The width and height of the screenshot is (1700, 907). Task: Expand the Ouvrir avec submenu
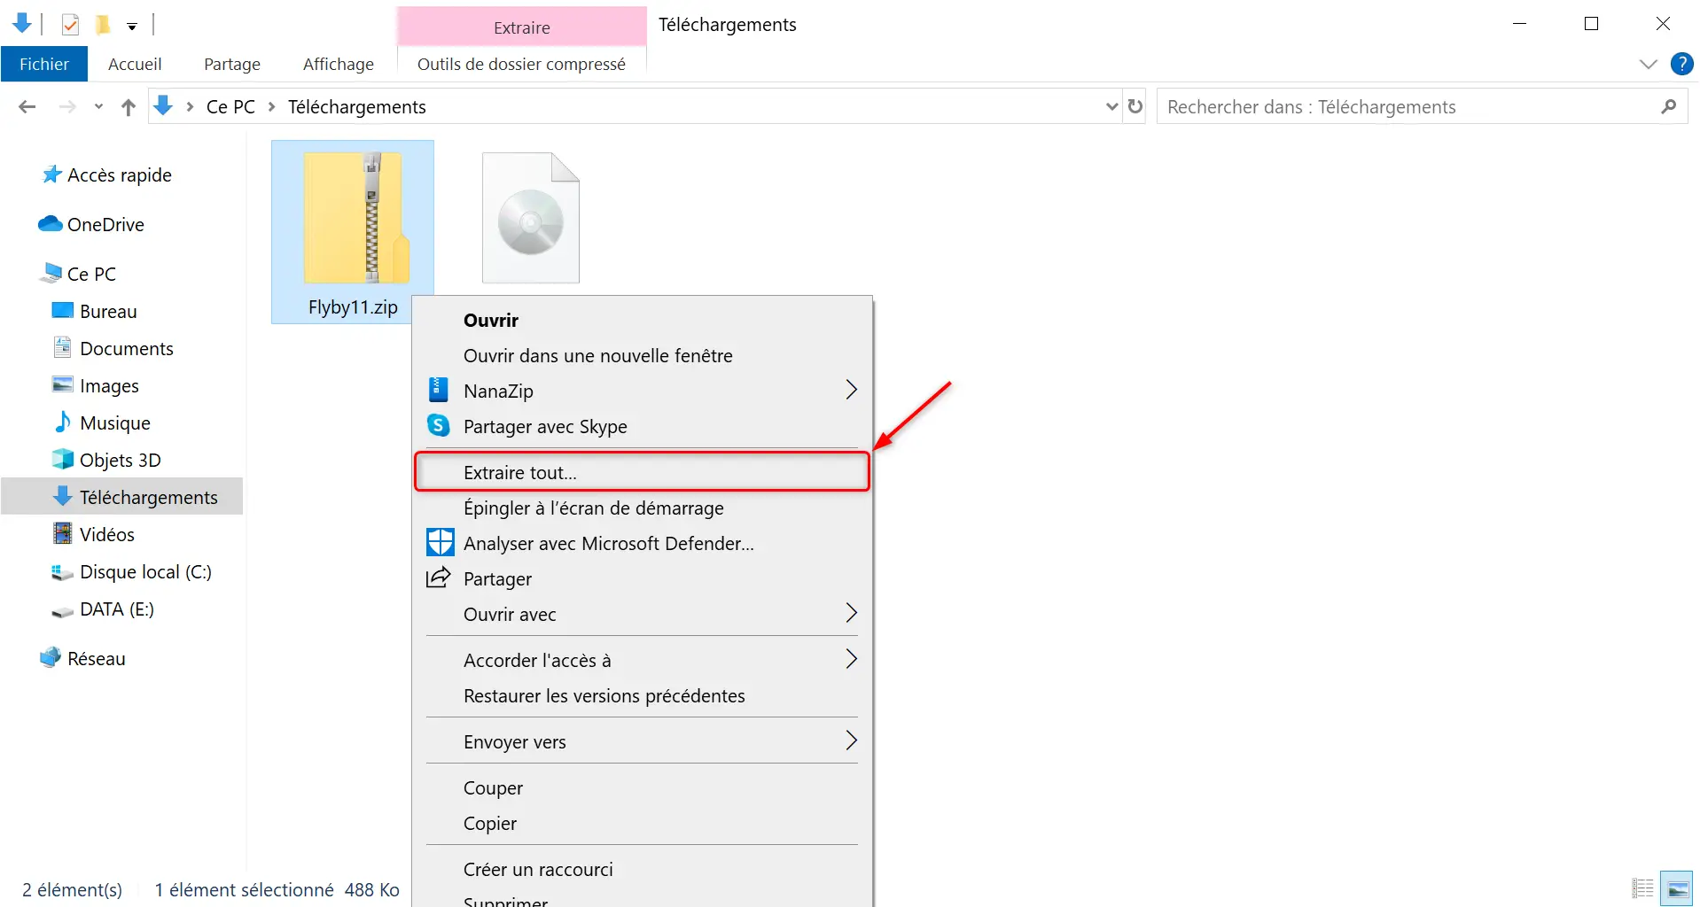pyautogui.click(x=643, y=614)
